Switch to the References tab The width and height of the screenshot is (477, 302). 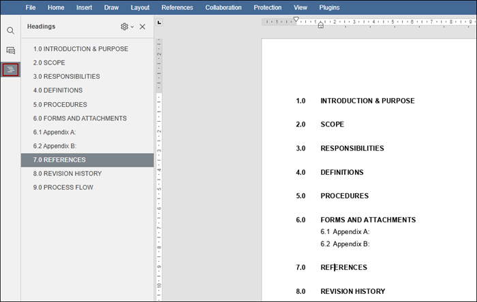coord(177,7)
